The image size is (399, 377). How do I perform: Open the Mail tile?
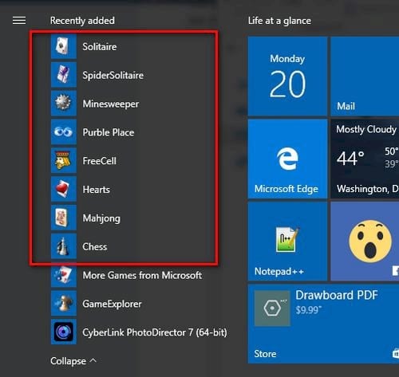[x=365, y=76]
